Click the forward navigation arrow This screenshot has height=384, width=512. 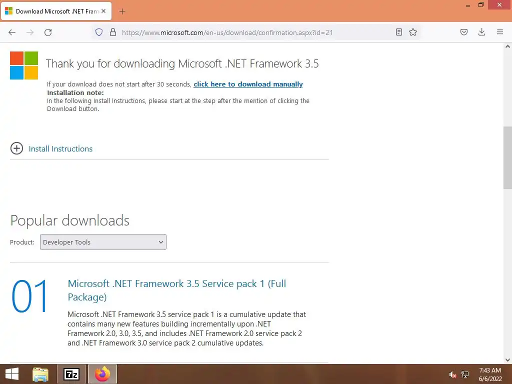(x=30, y=32)
